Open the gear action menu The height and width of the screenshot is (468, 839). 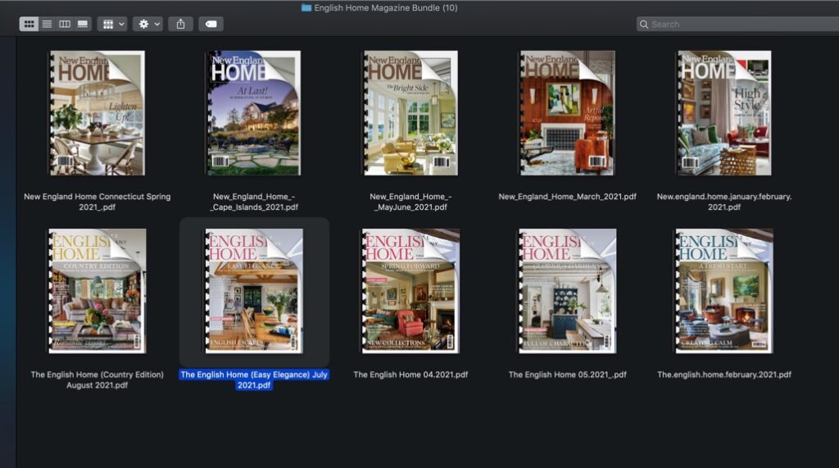coord(147,24)
